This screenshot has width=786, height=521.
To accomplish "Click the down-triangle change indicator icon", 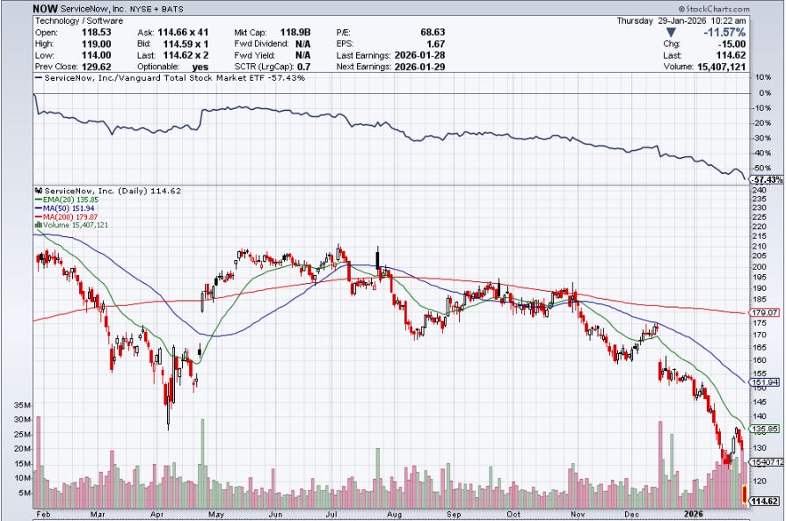I will click(671, 33).
